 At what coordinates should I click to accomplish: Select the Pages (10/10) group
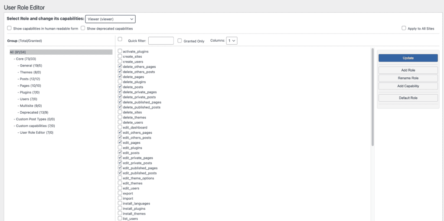coord(31,86)
